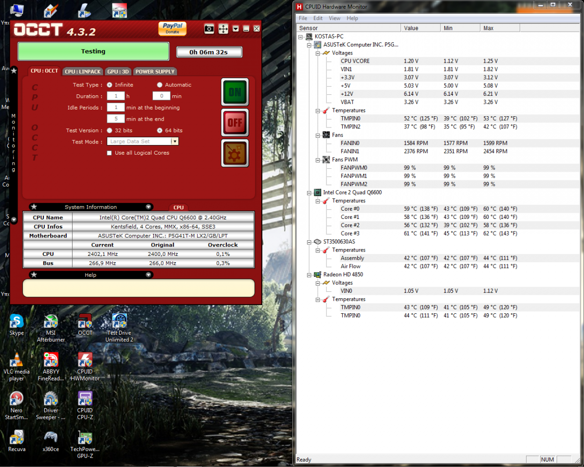Open the HWMonitor Help menu
Viewport: 584px width, 467px height.
352,18
